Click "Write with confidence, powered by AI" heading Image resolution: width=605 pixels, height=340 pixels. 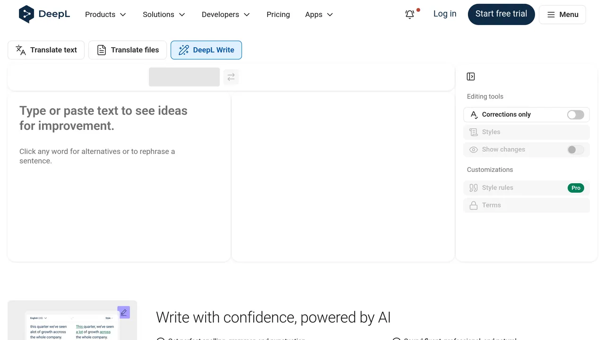[273, 318]
